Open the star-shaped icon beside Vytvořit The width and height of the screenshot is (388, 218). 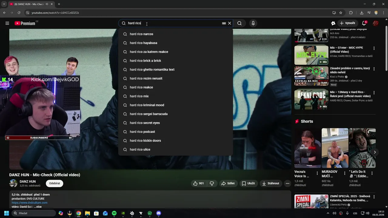333,23
